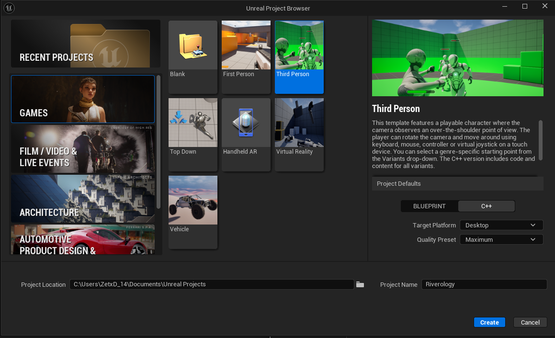Switch to Film / Video & Live Events category
Viewport: 555px width, 338px height.
click(x=83, y=149)
